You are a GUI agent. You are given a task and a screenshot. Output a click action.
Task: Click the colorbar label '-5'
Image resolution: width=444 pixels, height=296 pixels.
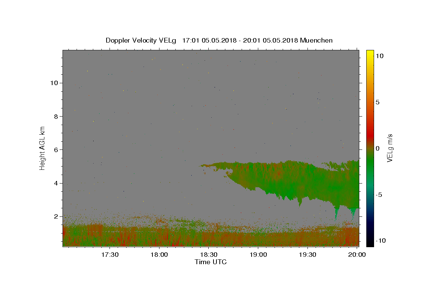[379, 195]
